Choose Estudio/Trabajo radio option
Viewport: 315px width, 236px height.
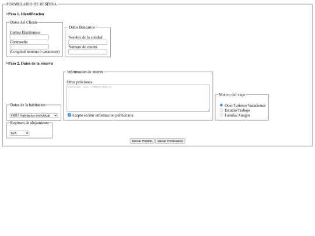point(221,110)
